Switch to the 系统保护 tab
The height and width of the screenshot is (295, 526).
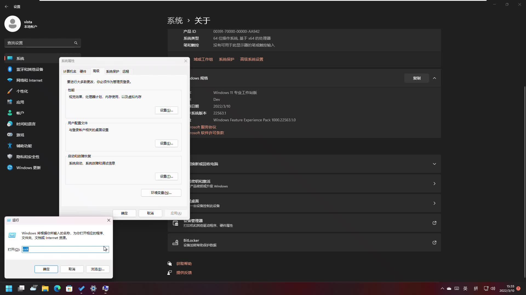[112, 71]
